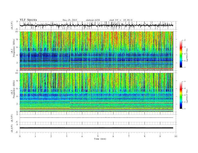Click time axis tick label "1"
This screenshot has height=153, width=198.
click(35, 136)
